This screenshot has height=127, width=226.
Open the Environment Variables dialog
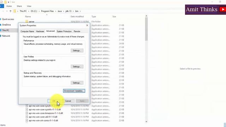tap(74, 91)
